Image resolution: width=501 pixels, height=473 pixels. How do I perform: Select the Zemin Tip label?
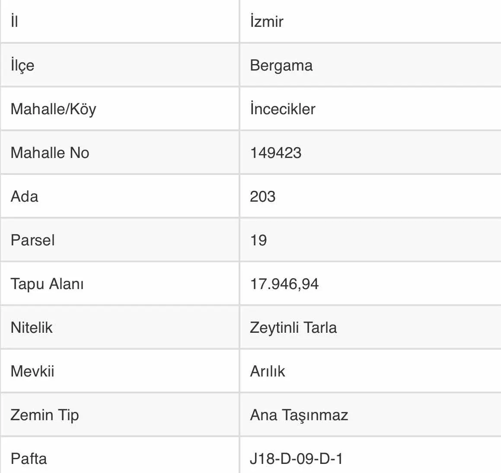[45, 415]
